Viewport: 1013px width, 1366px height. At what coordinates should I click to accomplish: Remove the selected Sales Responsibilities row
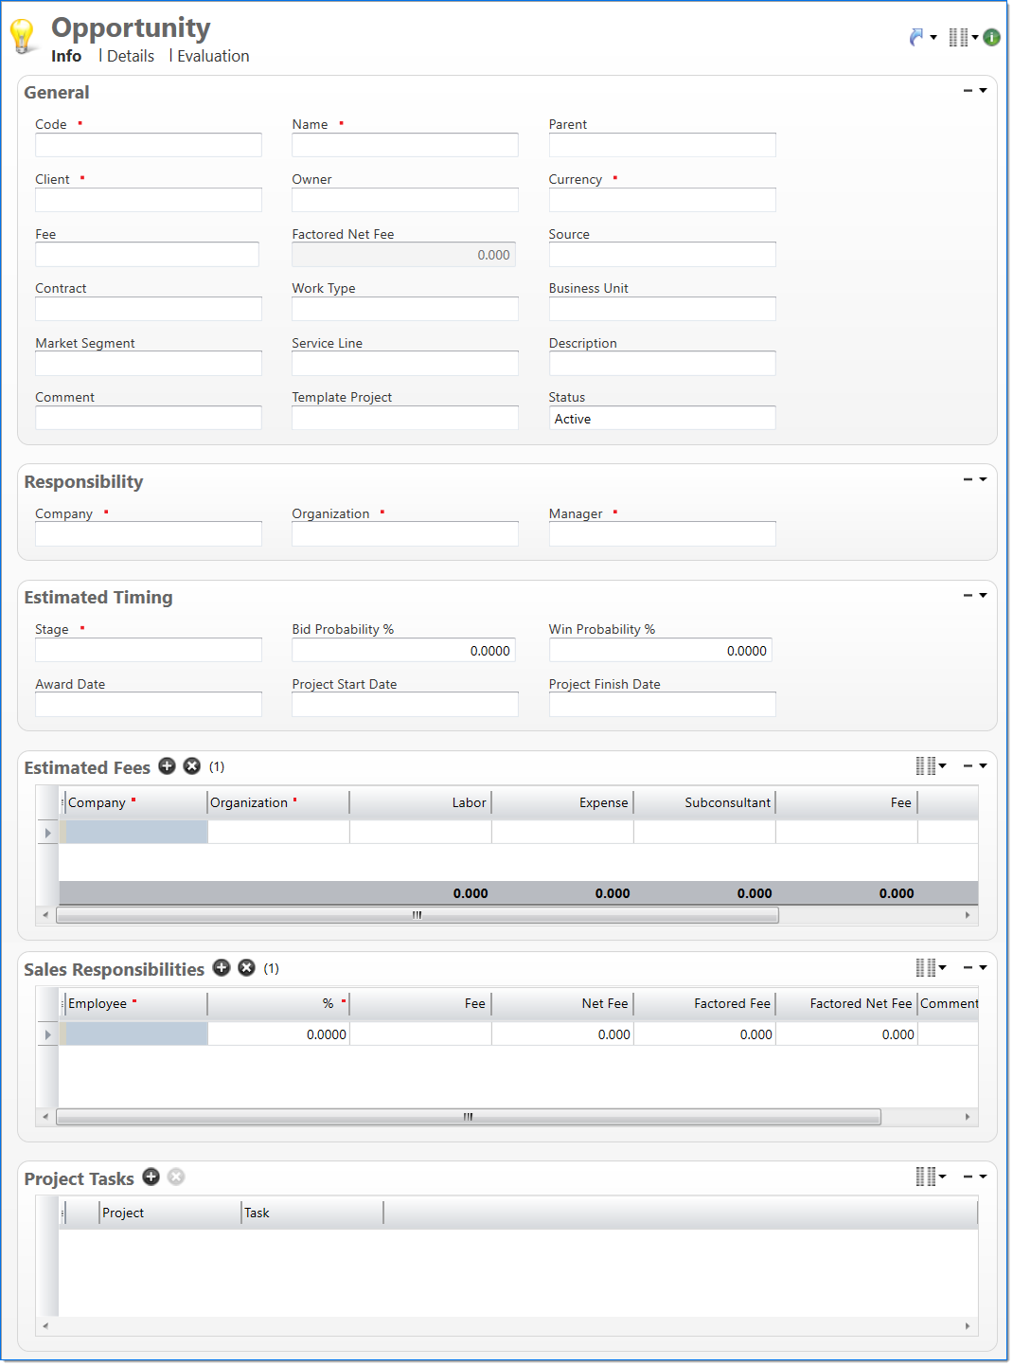(246, 967)
